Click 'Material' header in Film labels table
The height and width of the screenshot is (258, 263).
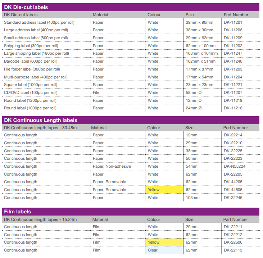[x=100, y=219]
